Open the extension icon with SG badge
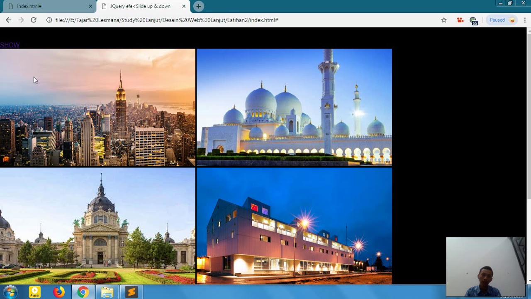 (473, 20)
